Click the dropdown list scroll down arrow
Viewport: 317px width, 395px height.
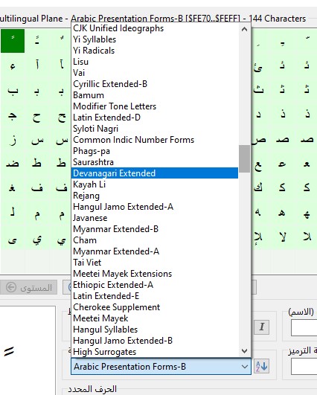[x=244, y=350]
